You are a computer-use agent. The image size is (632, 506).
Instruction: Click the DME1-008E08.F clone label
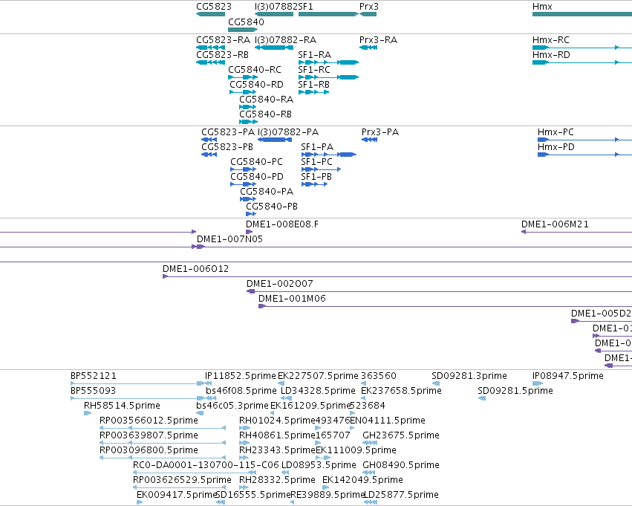pos(282,224)
